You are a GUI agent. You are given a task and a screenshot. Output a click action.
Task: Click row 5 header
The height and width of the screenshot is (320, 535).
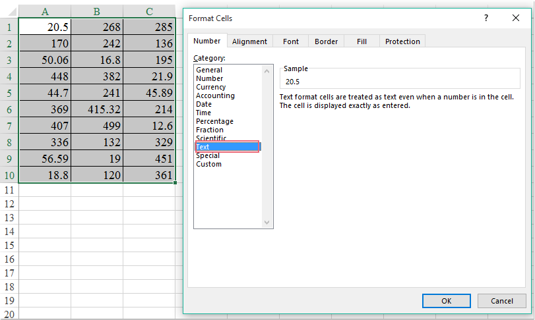(9, 93)
